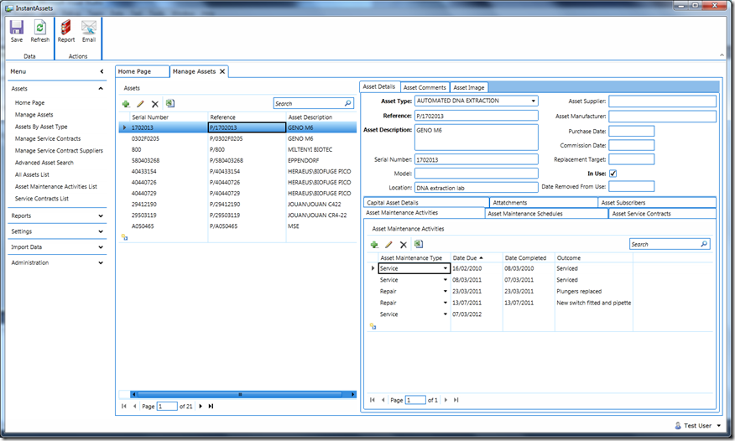Go to first page of assets list
Image resolution: width=735 pixels, height=441 pixels.
[123, 407]
